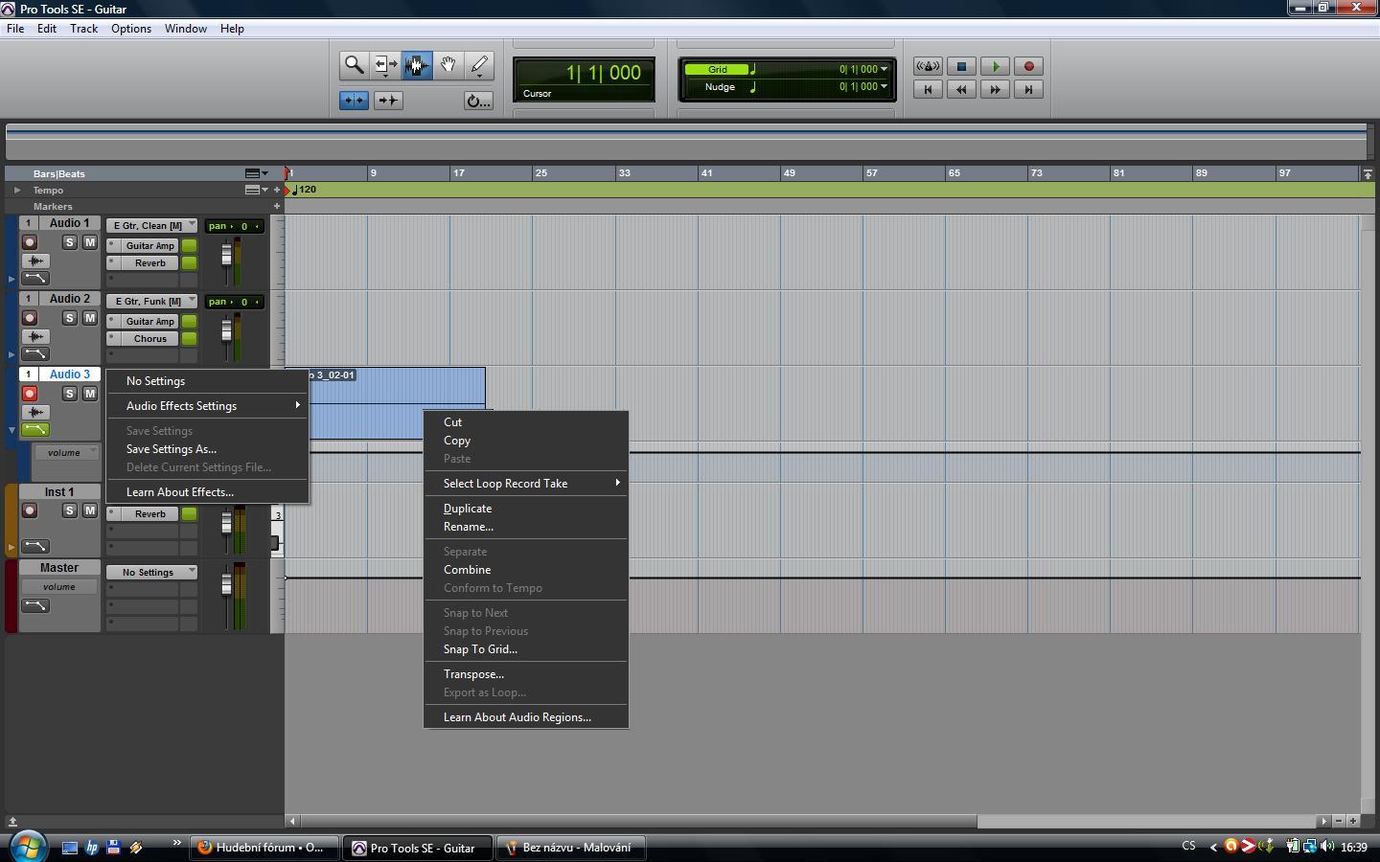Image resolution: width=1380 pixels, height=862 pixels.
Task: Choose Duplicate from the context menu
Action: 526,509
